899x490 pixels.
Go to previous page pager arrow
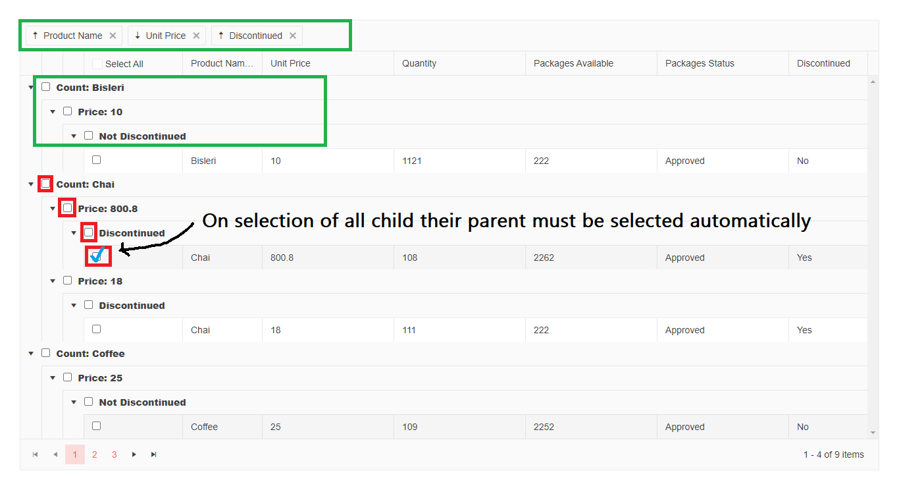[x=55, y=454]
